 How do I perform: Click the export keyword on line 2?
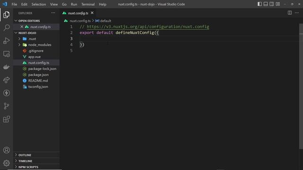[87, 33]
